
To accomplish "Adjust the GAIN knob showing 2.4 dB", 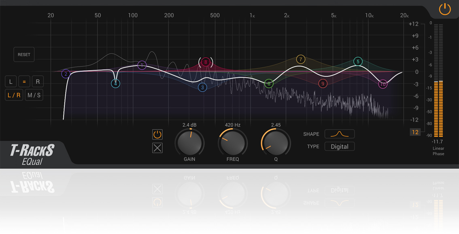I will coord(189,143).
